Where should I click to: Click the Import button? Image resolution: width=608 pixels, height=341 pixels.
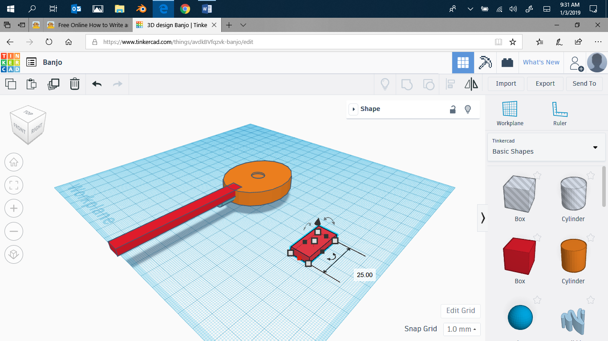(x=506, y=83)
